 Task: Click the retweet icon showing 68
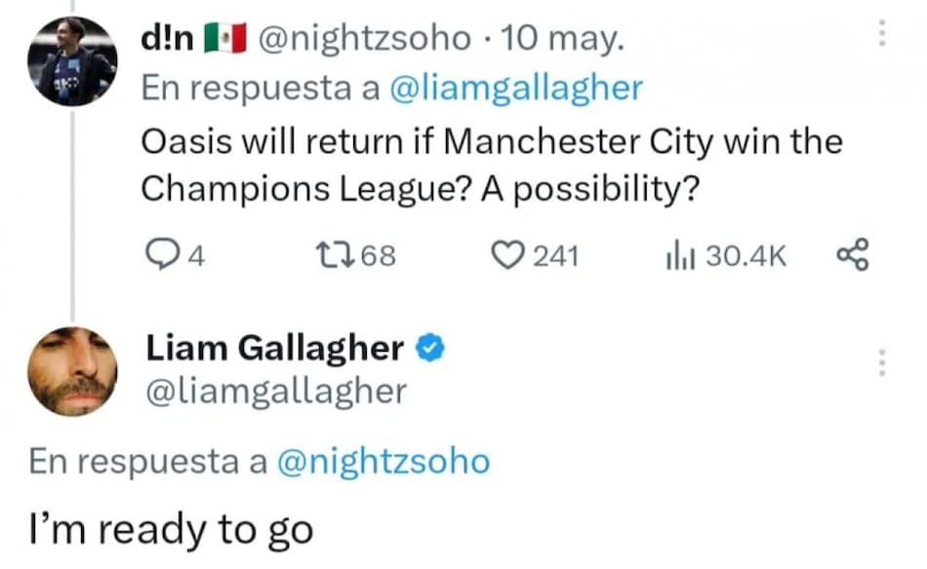pos(335,255)
